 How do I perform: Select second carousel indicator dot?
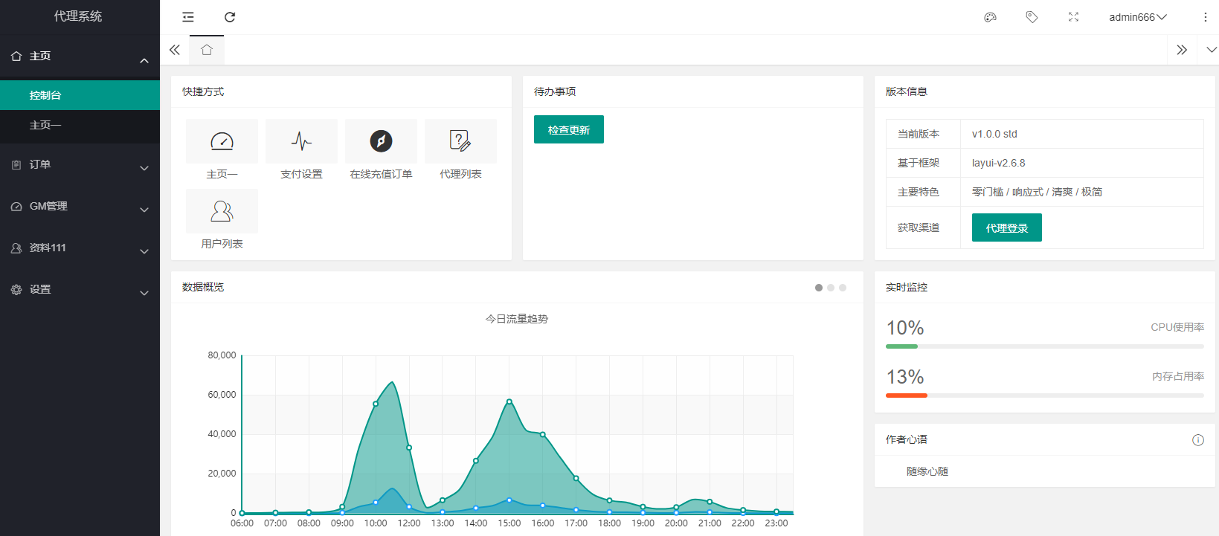coord(831,288)
